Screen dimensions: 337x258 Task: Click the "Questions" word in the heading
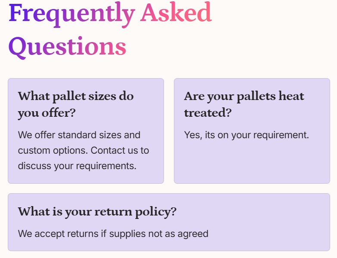67,46
